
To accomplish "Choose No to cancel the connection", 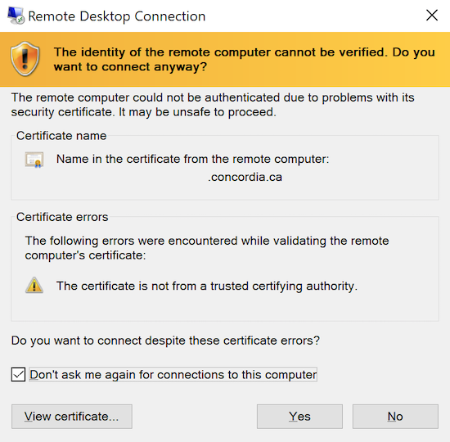I will (x=395, y=417).
